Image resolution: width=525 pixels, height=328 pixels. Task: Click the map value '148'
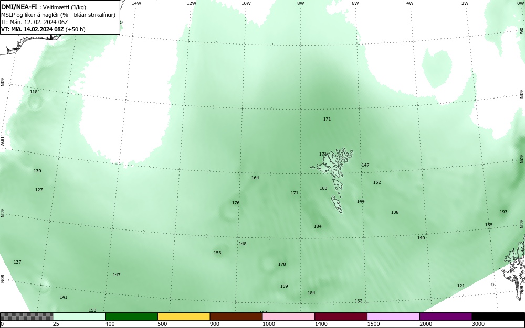click(x=243, y=244)
